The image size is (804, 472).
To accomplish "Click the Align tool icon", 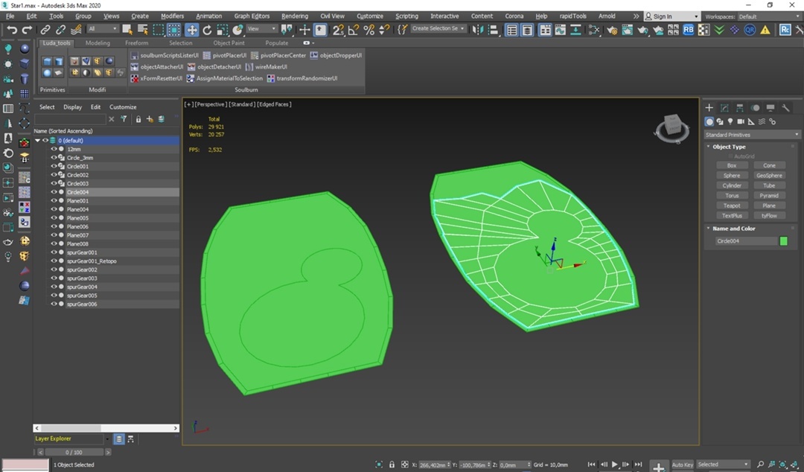I will pyautogui.click(x=493, y=30).
